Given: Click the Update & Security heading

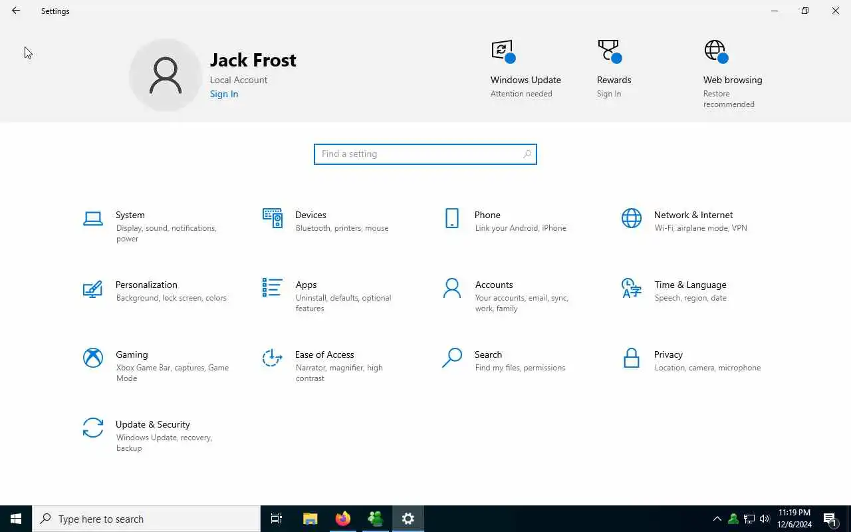Looking at the screenshot, I should pyautogui.click(x=153, y=424).
